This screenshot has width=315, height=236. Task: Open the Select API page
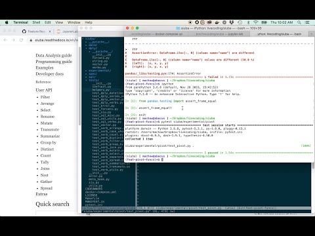click(x=45, y=110)
